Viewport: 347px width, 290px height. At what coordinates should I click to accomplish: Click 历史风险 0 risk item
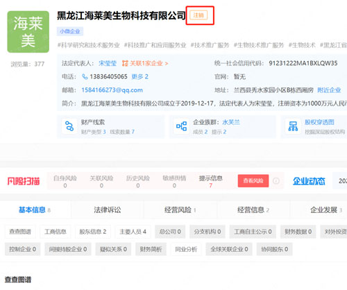click(138, 182)
